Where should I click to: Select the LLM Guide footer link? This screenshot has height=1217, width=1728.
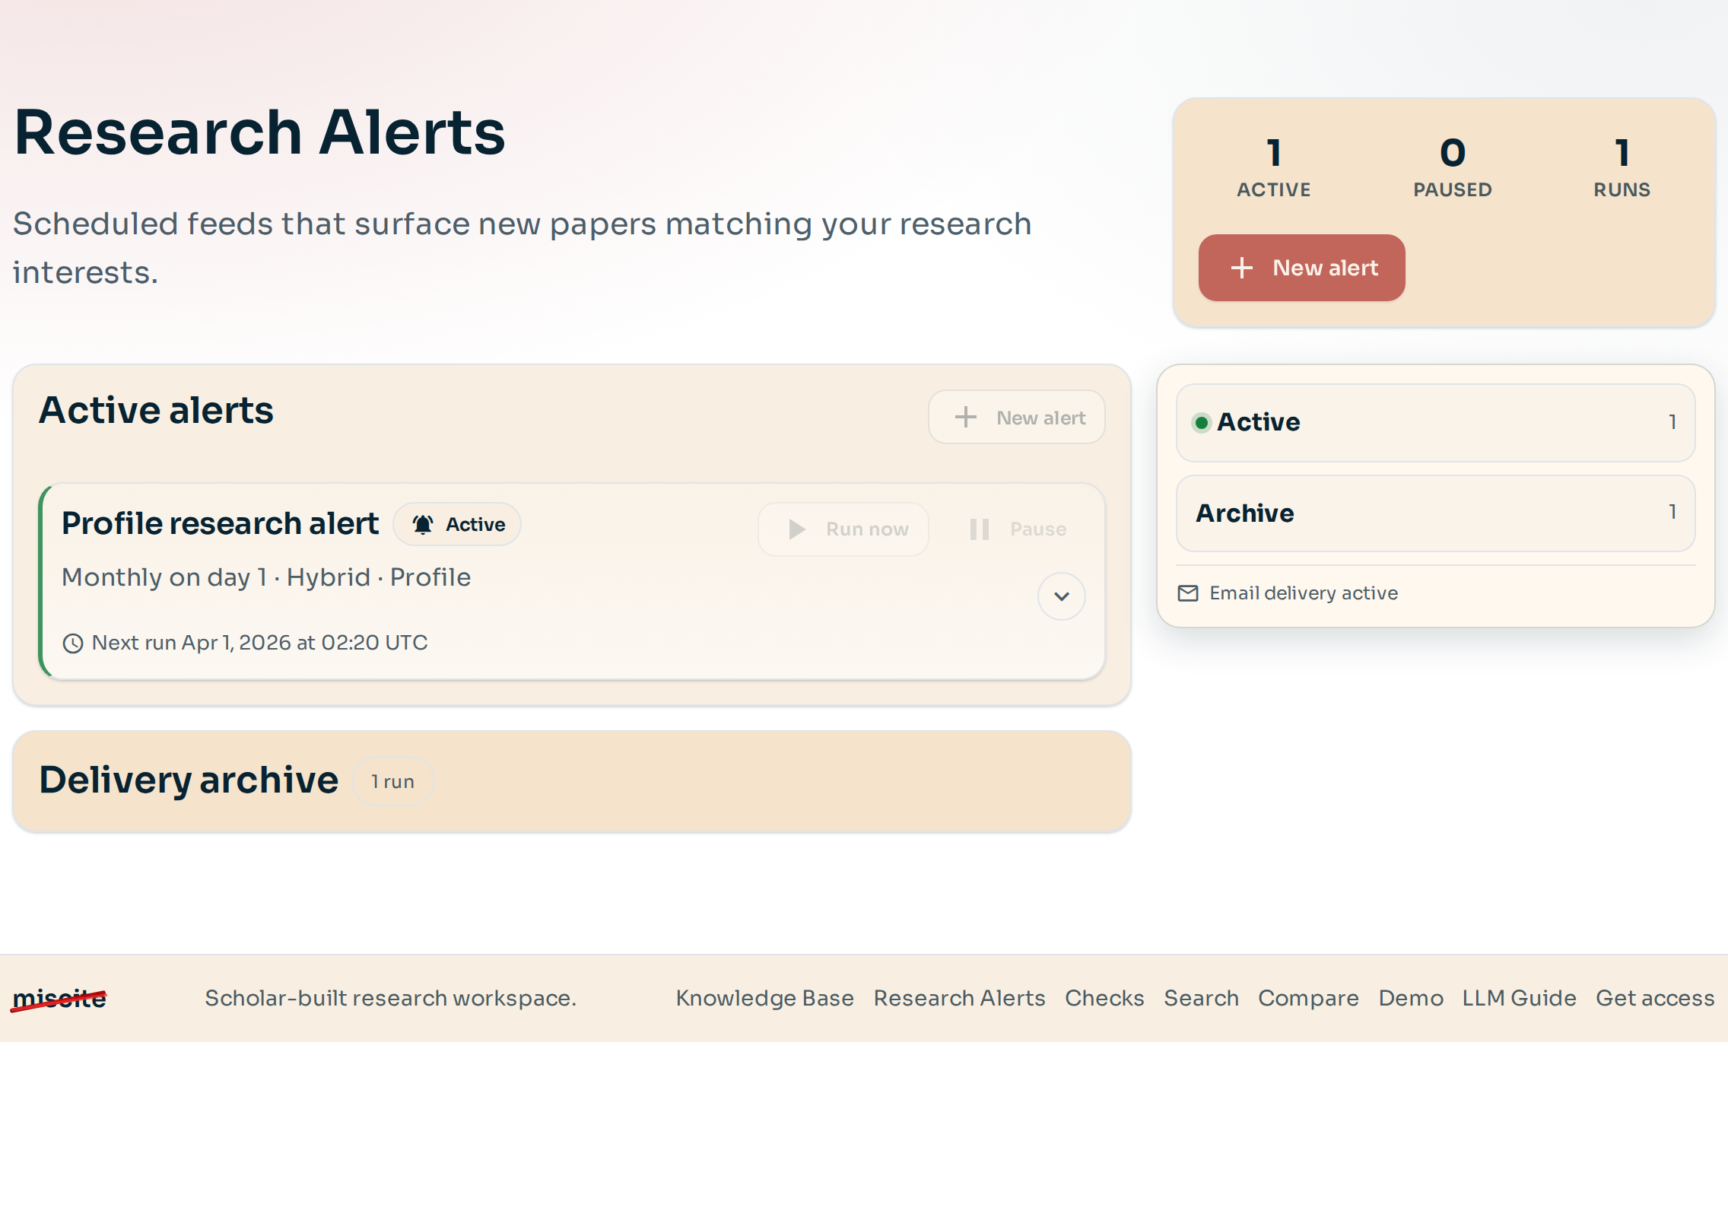click(1519, 998)
